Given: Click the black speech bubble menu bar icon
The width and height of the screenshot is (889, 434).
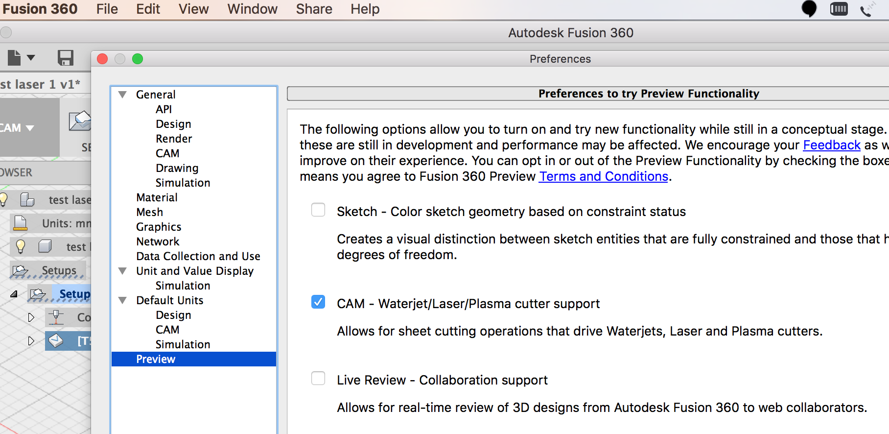Looking at the screenshot, I should tap(809, 9).
